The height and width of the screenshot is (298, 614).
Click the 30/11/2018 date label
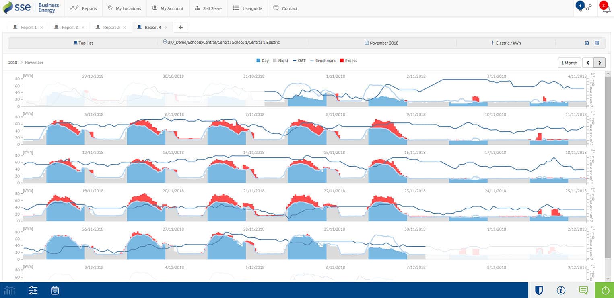coord(415,229)
